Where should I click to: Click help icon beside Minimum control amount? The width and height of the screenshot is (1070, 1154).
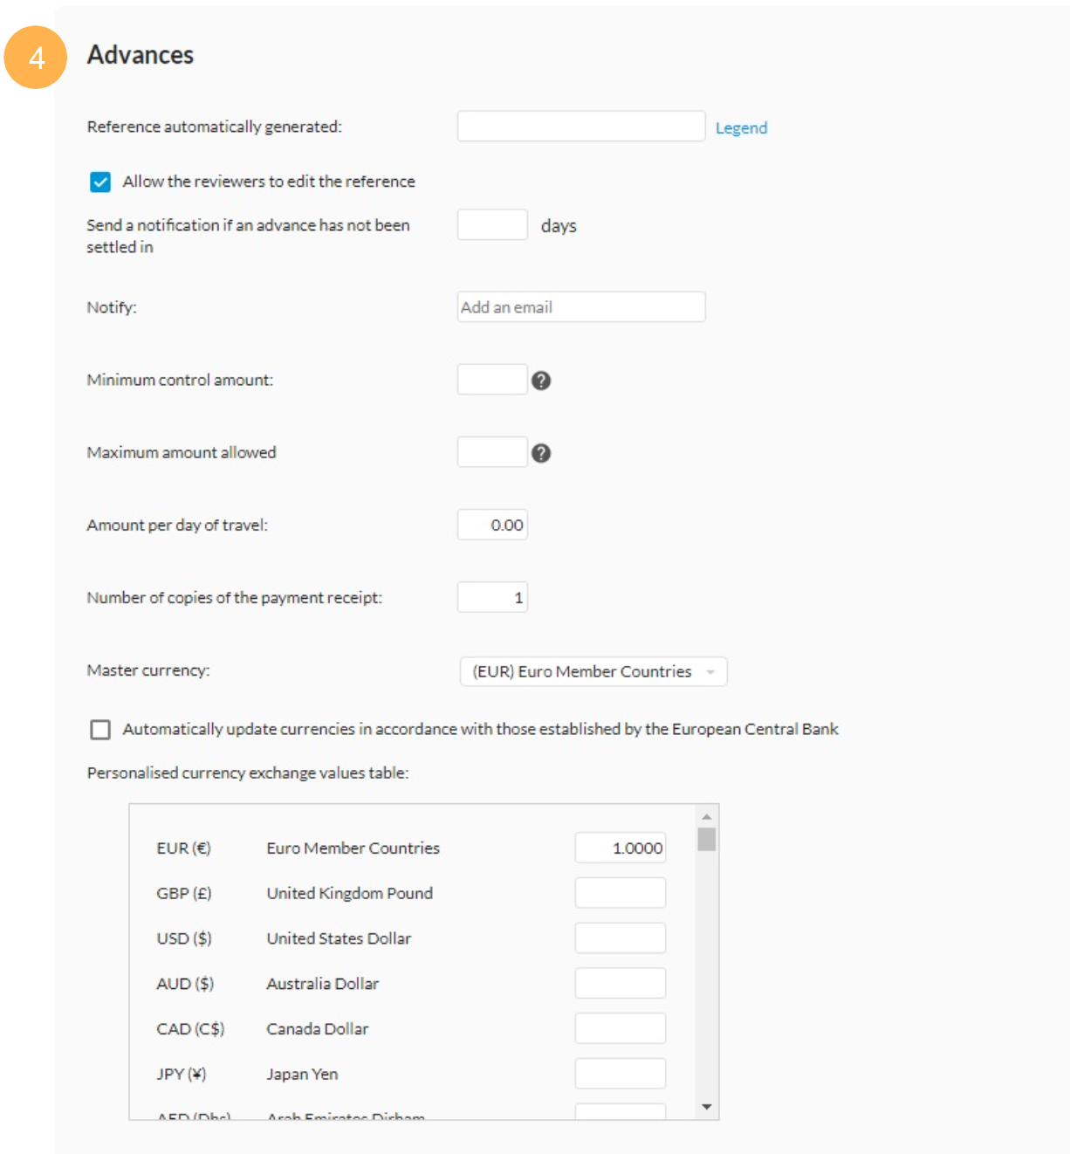pos(541,381)
